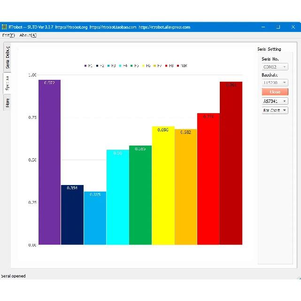Click the F5 green legend swatch
Image resolution: width=301 pixels, height=301 pixels.
(131, 66)
